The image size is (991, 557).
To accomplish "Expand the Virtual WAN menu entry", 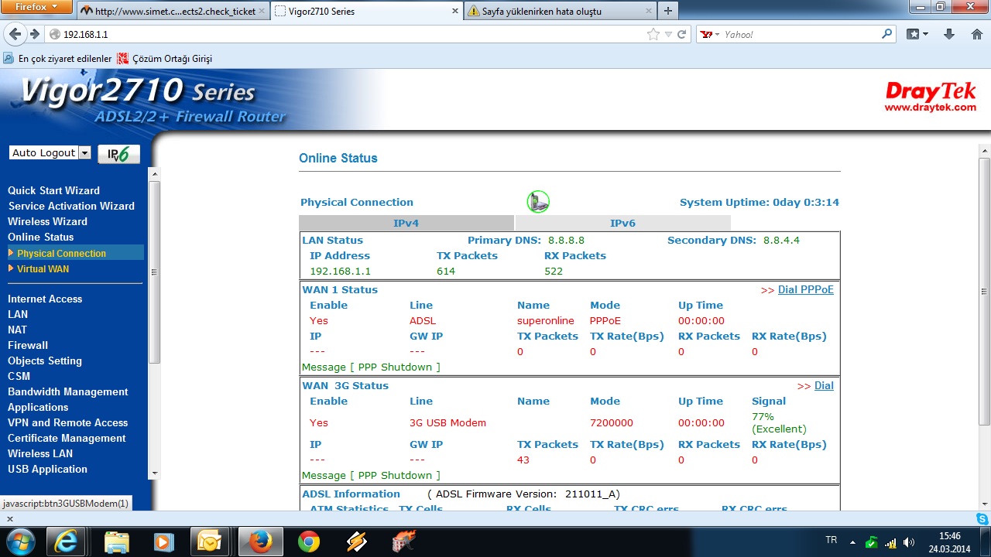I will coord(43,268).
